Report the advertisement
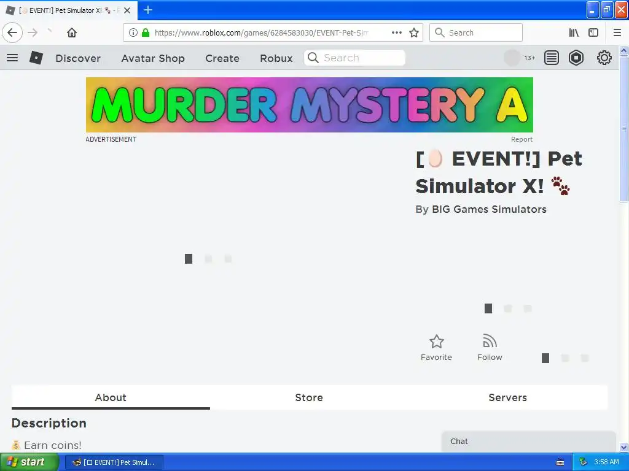 coord(522,139)
